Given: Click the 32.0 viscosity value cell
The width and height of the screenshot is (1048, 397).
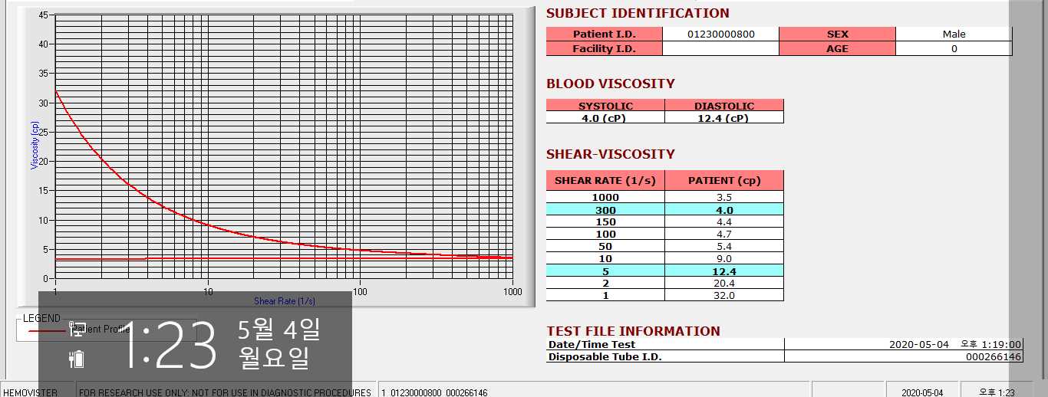Looking at the screenshot, I should pyautogui.click(x=724, y=295).
